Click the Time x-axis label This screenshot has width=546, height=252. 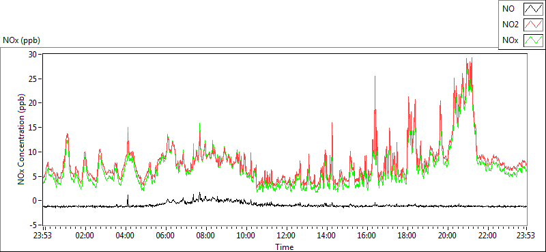[285, 247]
